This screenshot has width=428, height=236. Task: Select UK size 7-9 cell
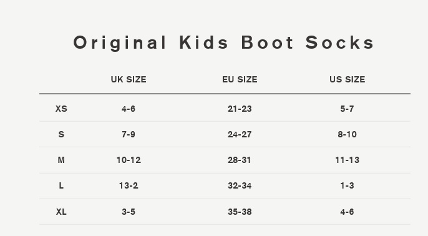click(129, 134)
